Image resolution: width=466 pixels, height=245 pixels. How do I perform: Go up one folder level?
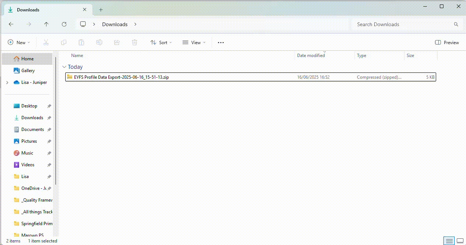[x=46, y=24]
